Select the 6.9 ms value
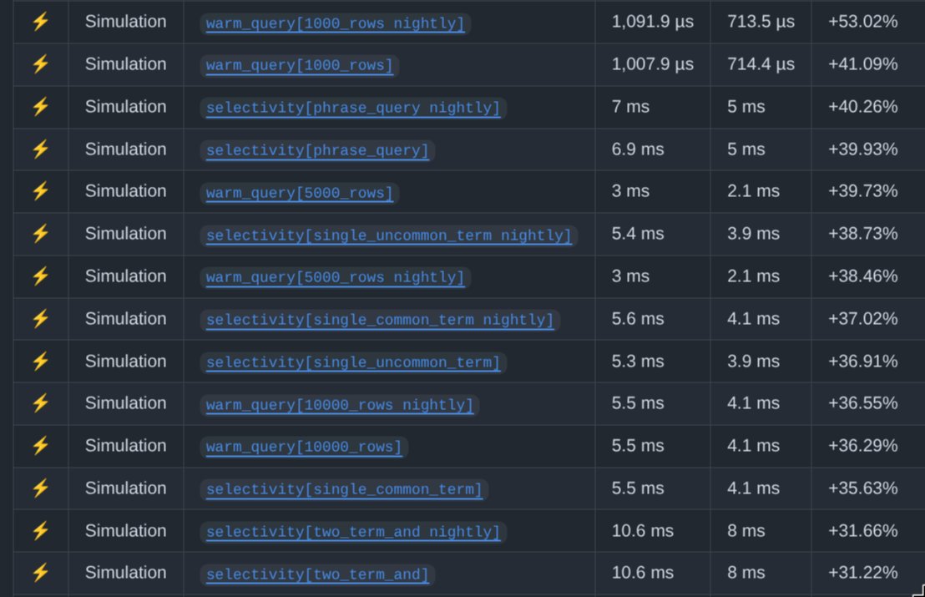Screen dimensions: 925x597 tap(638, 149)
